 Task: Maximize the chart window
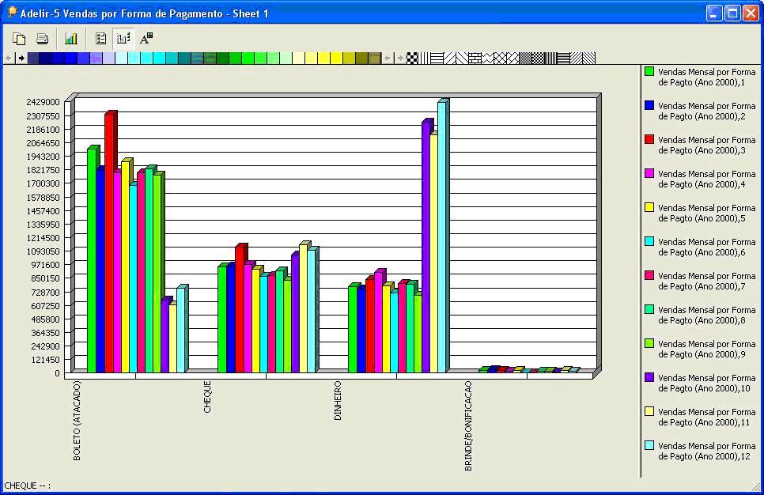[x=732, y=13]
